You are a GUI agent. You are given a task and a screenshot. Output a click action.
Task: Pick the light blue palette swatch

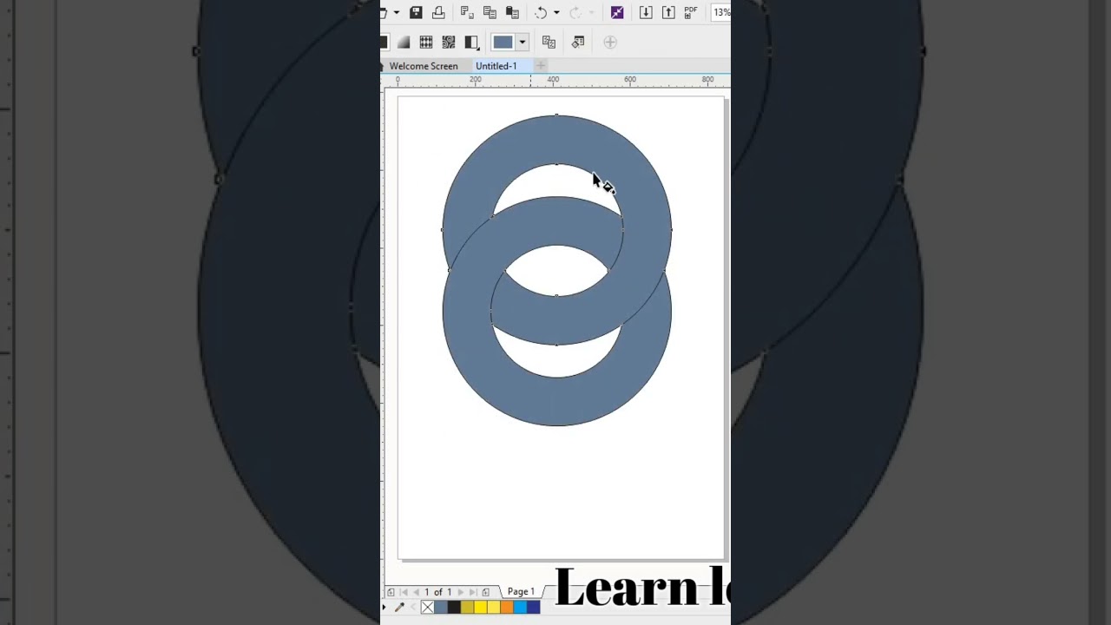(520, 608)
